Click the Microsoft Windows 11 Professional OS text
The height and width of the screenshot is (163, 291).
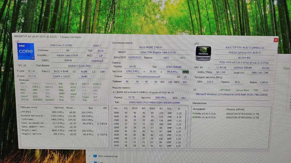tap(232, 94)
